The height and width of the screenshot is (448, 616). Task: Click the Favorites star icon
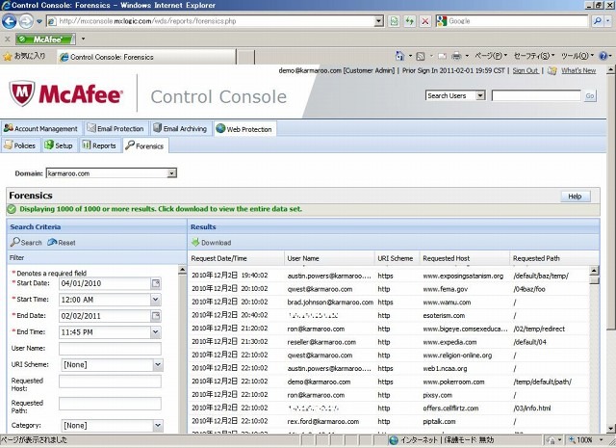point(7,57)
